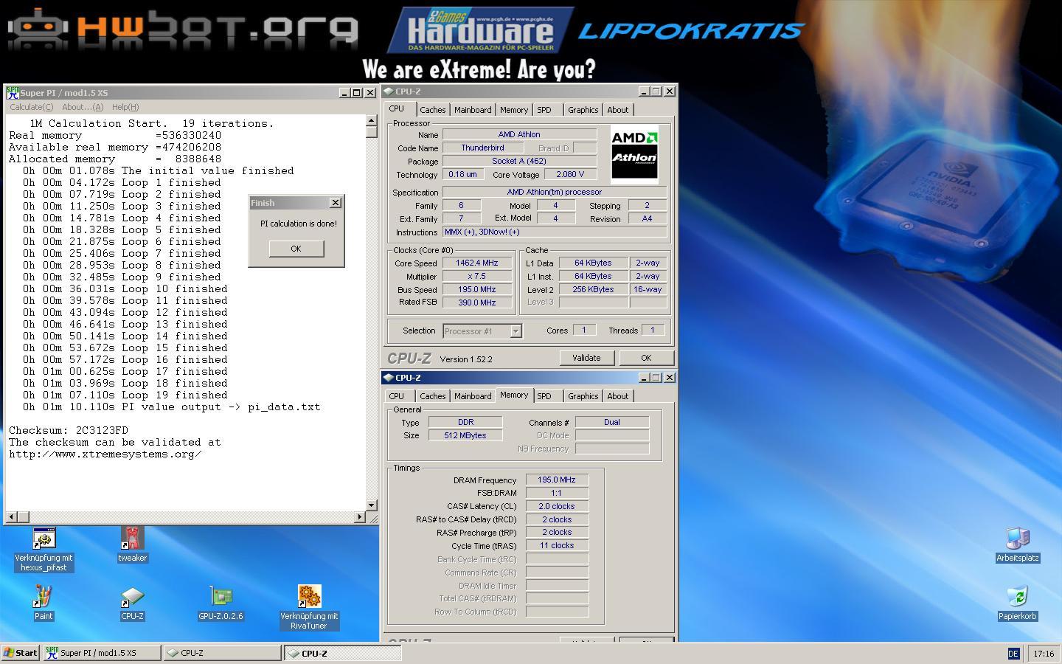Click Channels # field showing Dual
1062x664 pixels.
click(612, 422)
